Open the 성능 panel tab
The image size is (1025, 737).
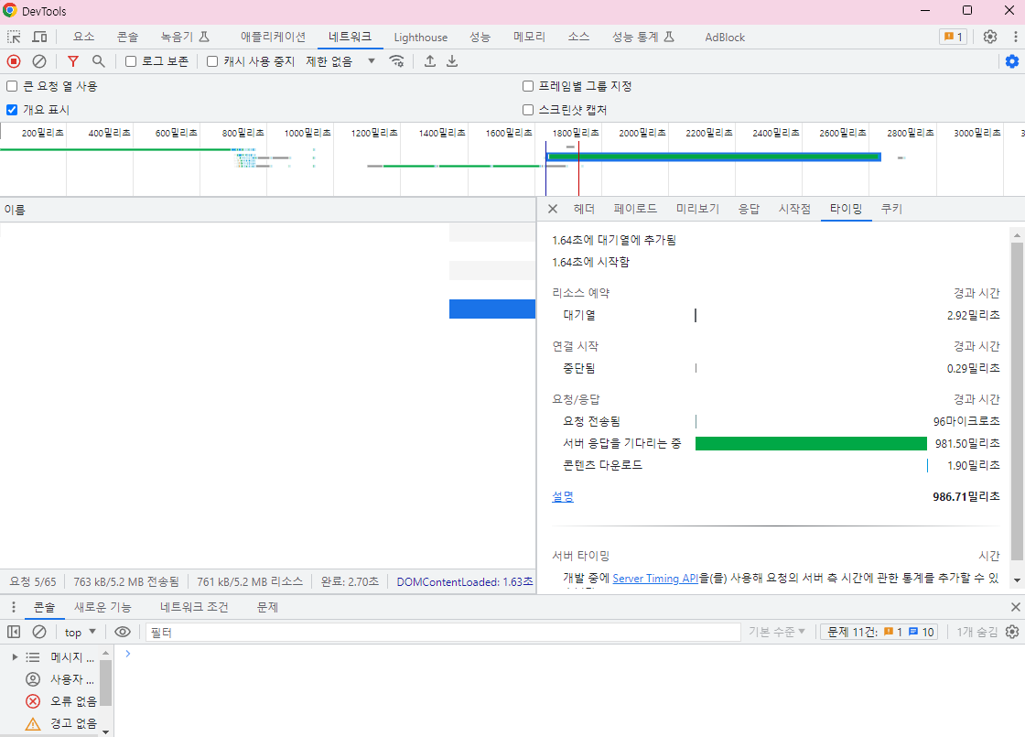(x=480, y=38)
